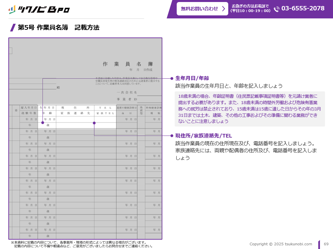Click the ツクノビBPO logo
The height and width of the screenshot is (249, 333).
coord(39,10)
